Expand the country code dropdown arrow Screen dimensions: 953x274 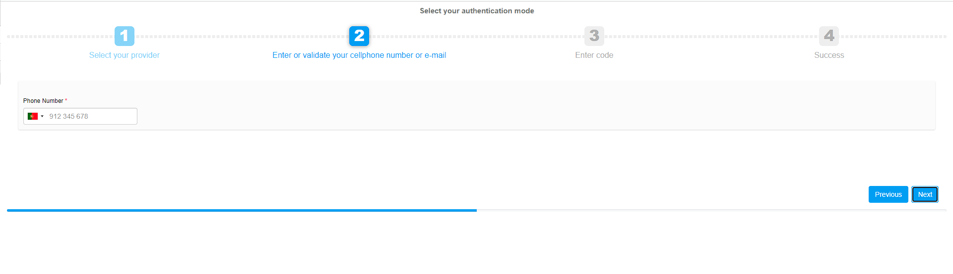click(42, 116)
